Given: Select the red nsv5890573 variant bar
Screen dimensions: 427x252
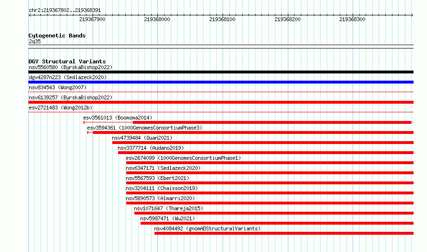Looking at the screenshot, I should pyautogui.click(x=270, y=203).
